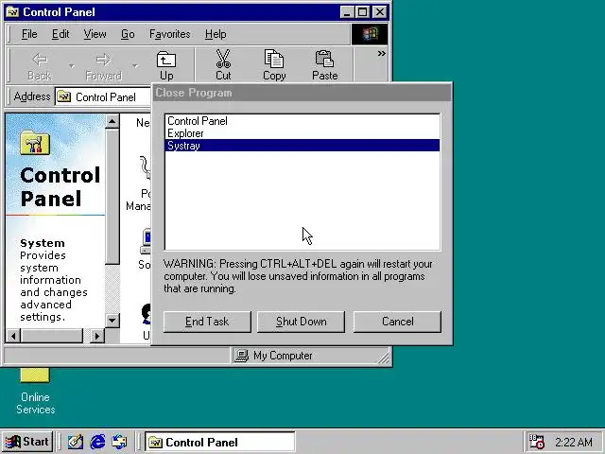The image size is (605, 454).
Task: Click the large Control Panel tools folder icon
Action: 35,143
